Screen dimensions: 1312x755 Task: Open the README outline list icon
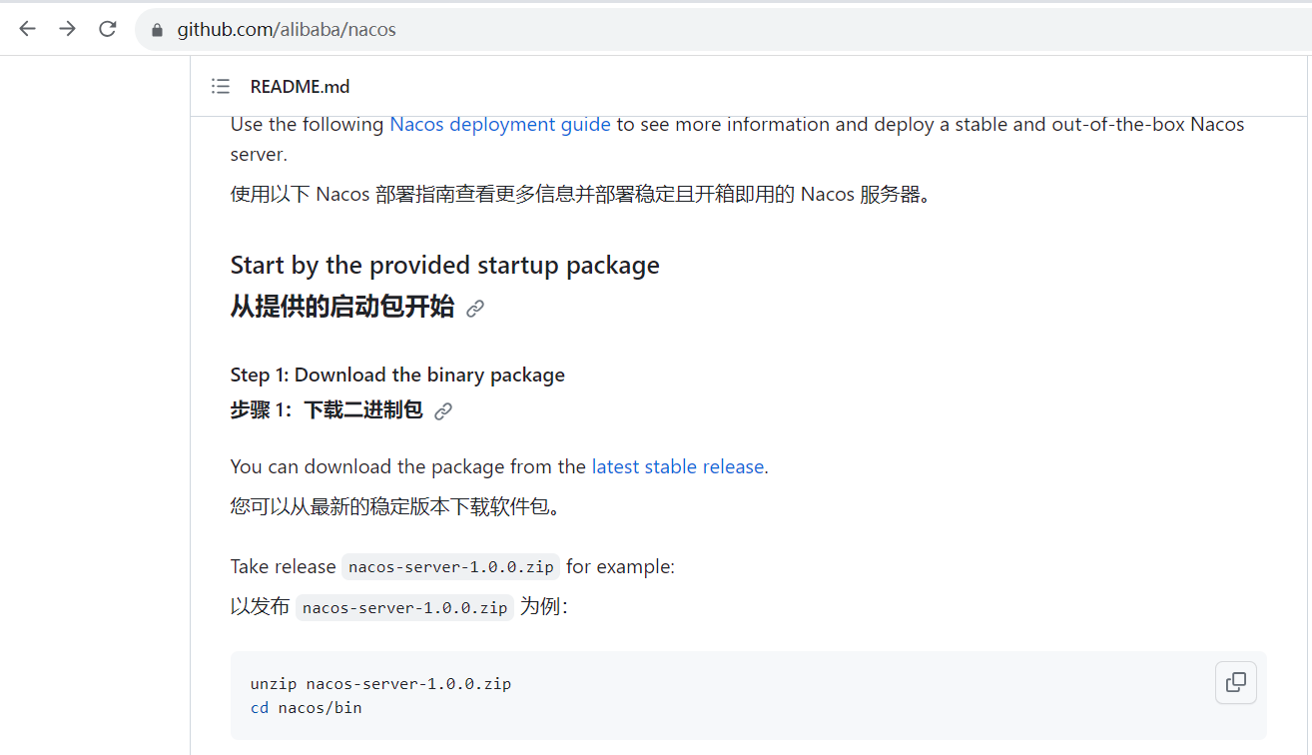click(x=221, y=86)
